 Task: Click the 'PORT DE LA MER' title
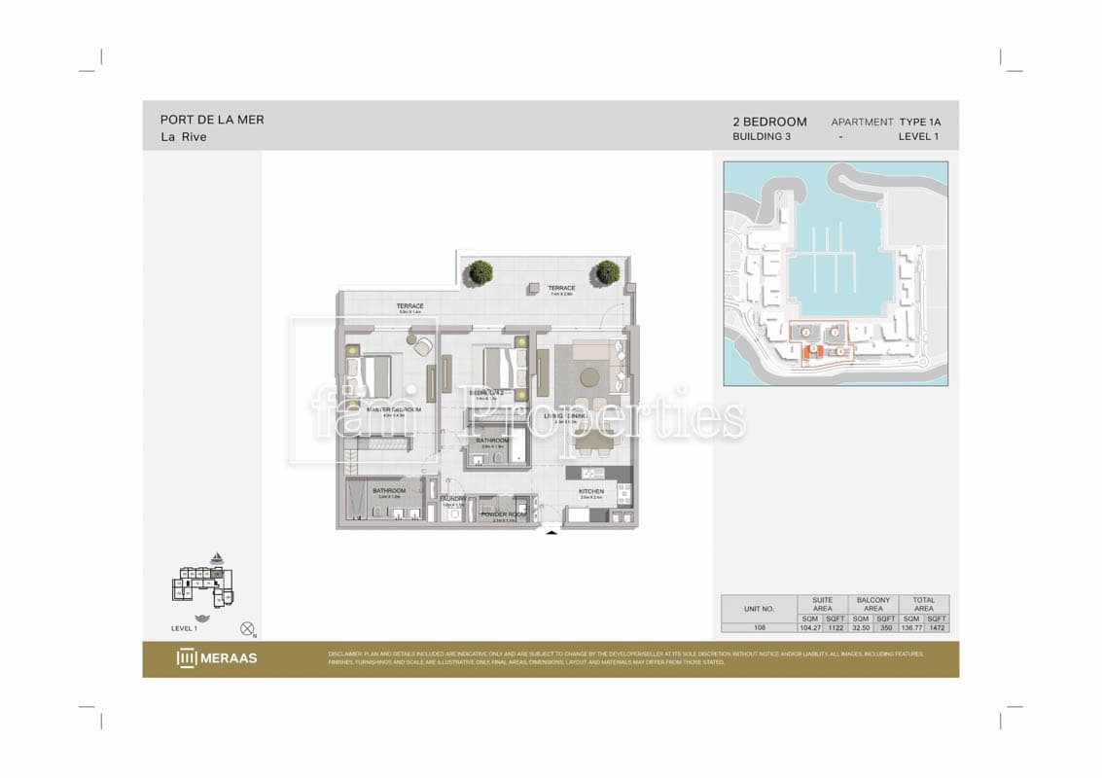coord(212,121)
